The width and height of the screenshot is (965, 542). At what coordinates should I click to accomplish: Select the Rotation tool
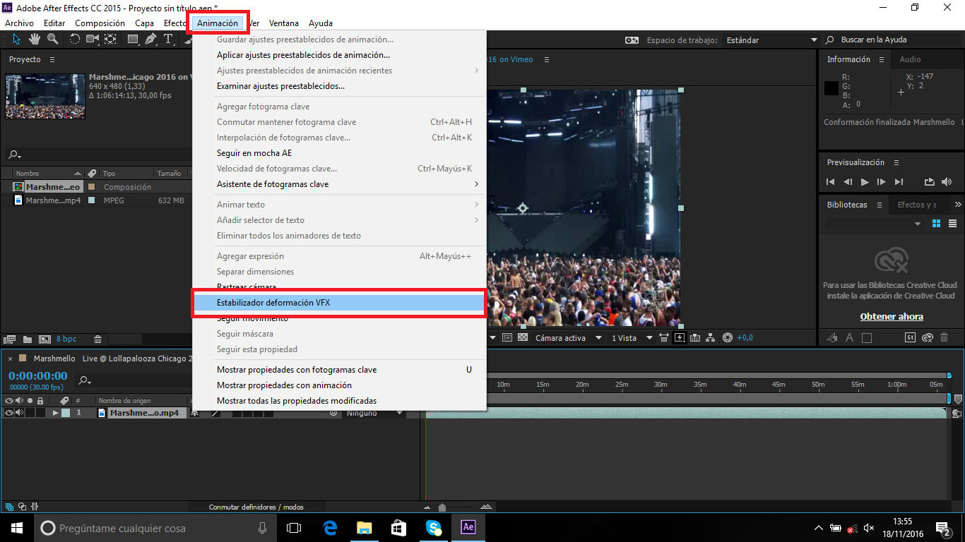[74, 39]
